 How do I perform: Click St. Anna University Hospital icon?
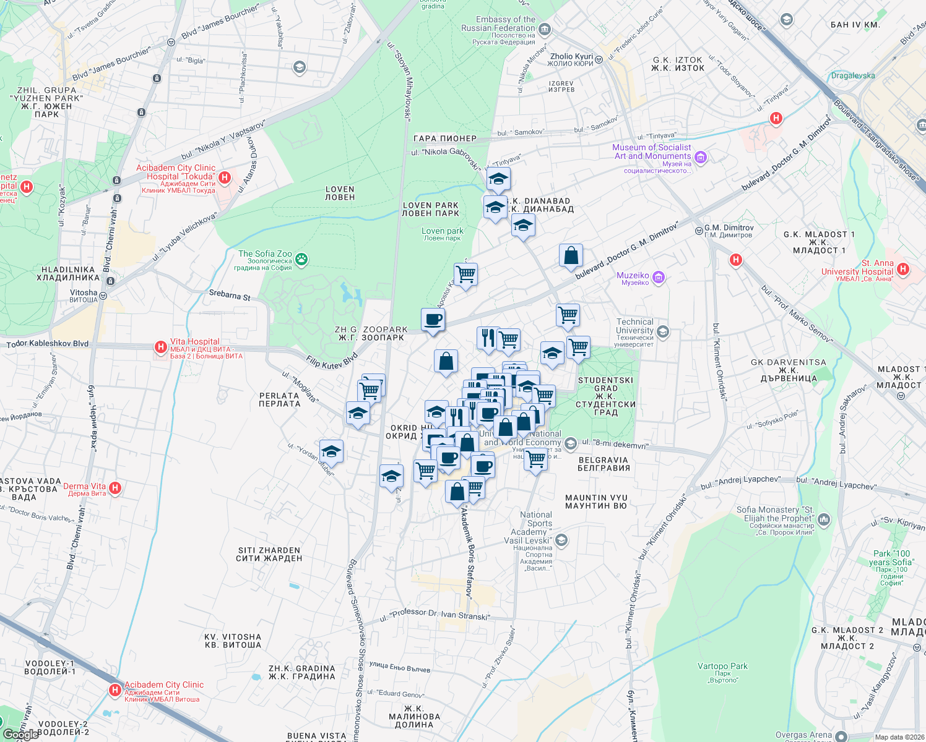tap(903, 269)
